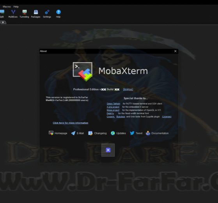Screen dimensions: 218x203
Task: Click the blue Help question-mark icon
Action: click(58, 12)
